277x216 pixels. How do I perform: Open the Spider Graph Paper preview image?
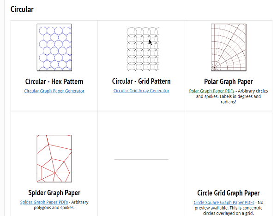[x=54, y=158]
